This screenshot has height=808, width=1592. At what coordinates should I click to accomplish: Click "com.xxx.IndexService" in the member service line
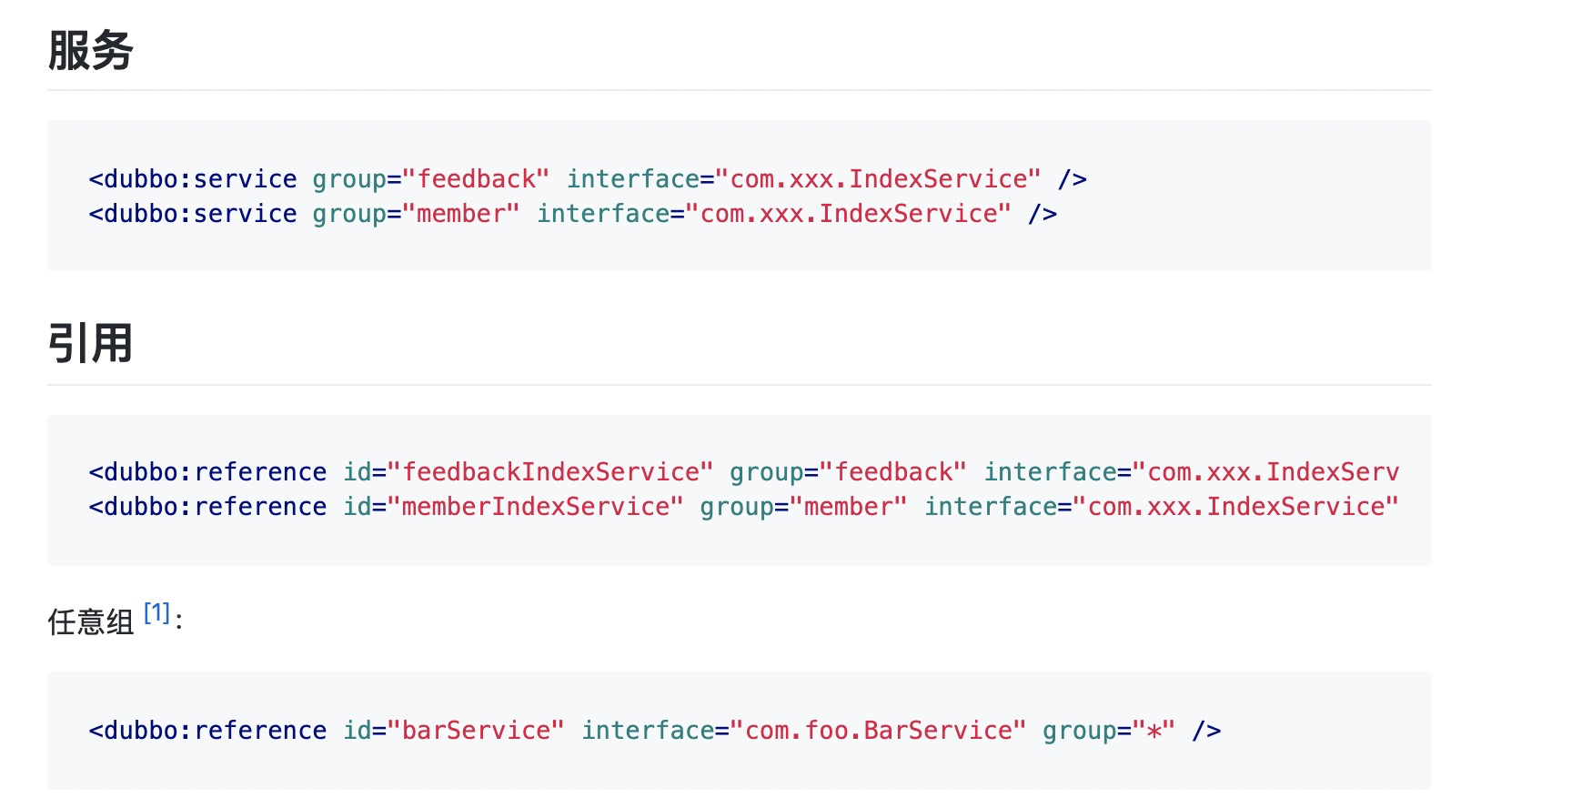[x=848, y=214]
